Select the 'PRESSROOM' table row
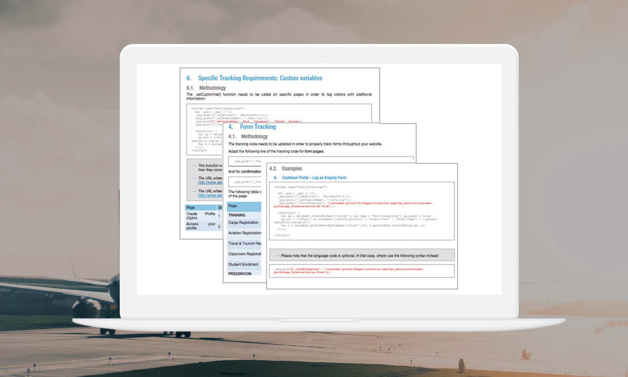628x377 pixels. pyautogui.click(x=240, y=274)
